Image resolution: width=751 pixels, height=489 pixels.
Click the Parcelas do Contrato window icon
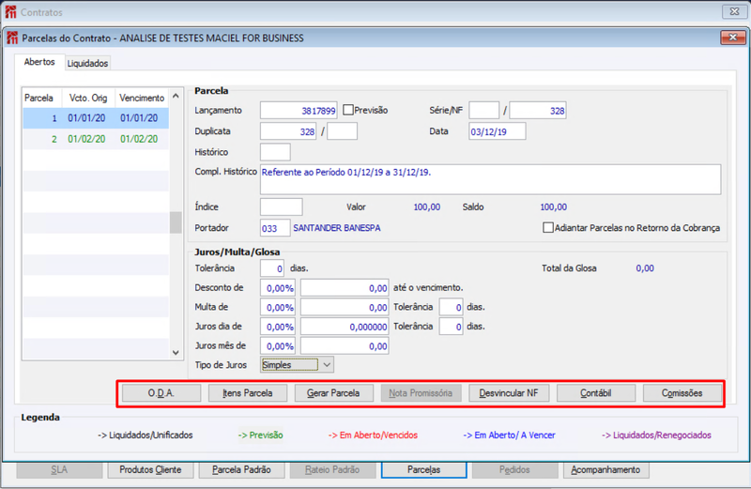point(12,38)
